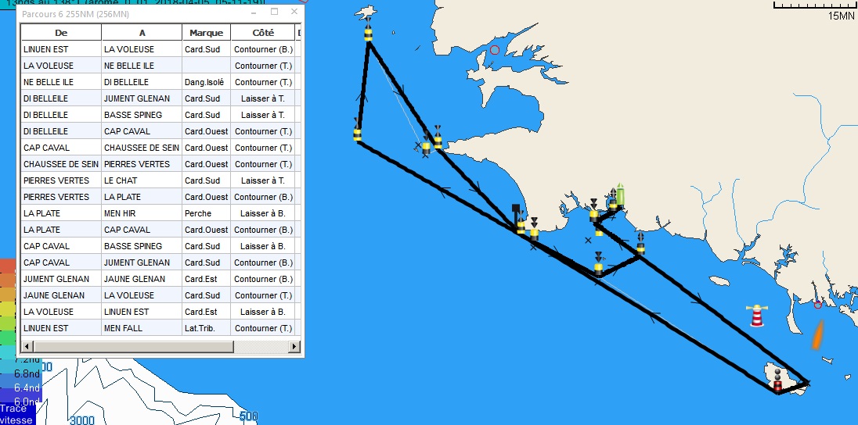
Task: Click the northernmost yellow cardinal buoy
Action: [x=368, y=34]
